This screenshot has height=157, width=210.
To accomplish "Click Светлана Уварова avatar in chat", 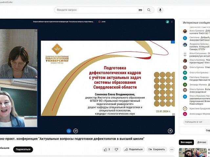I will coord(185,78).
